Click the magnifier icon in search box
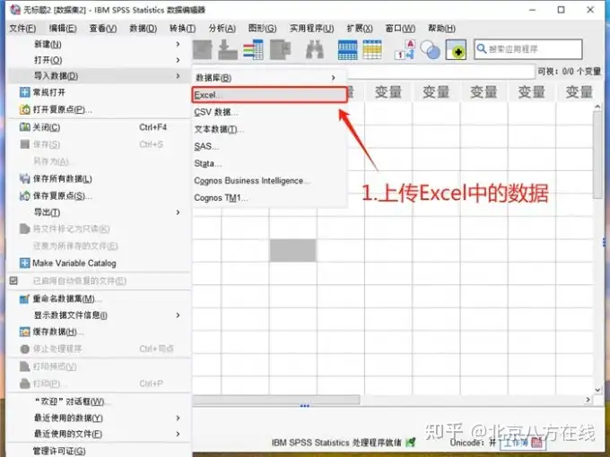Image resolution: width=610 pixels, height=457 pixels. pos(482,48)
